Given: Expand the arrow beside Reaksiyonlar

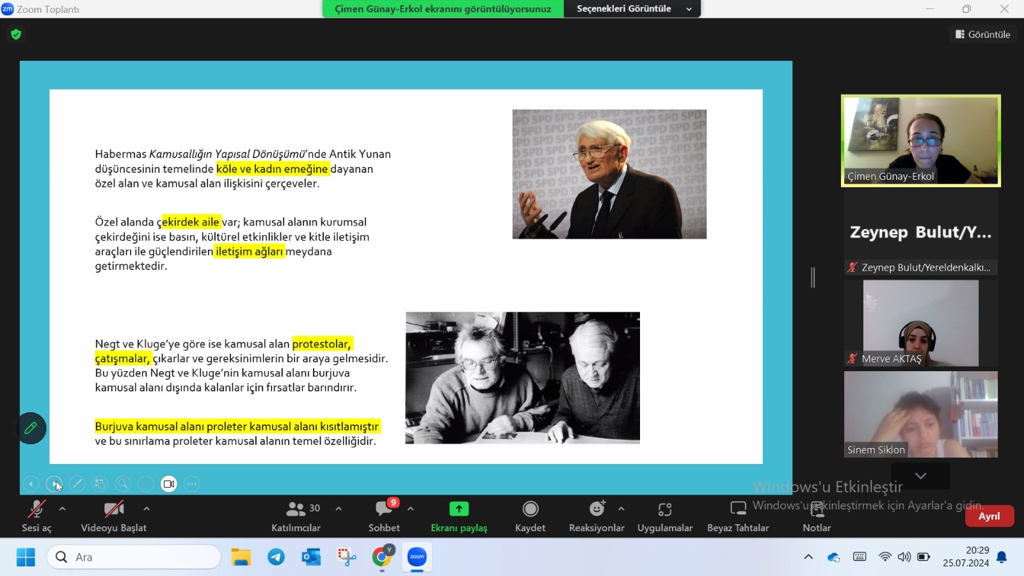Looking at the screenshot, I should point(621,509).
